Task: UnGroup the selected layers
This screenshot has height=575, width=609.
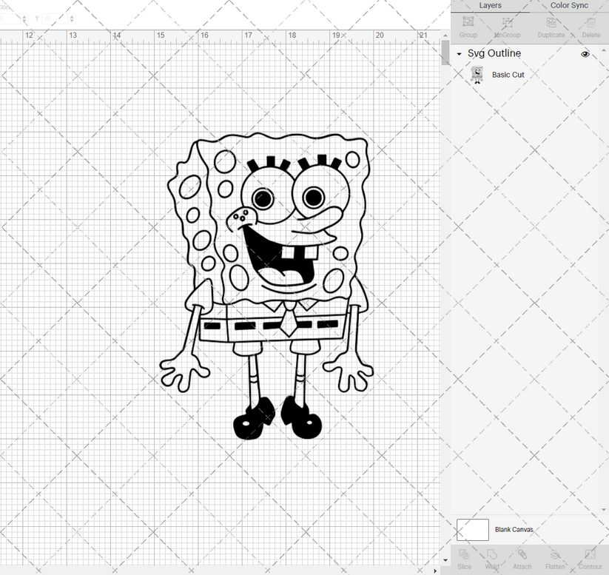Action: (507, 28)
